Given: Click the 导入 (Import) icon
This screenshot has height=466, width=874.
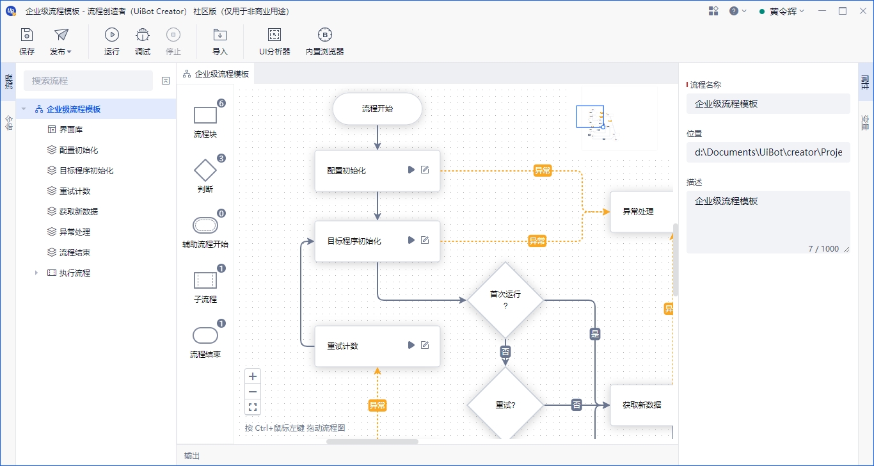Looking at the screenshot, I should 220,35.
